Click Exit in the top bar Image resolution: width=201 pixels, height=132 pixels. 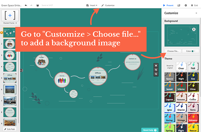[x=194, y=5]
